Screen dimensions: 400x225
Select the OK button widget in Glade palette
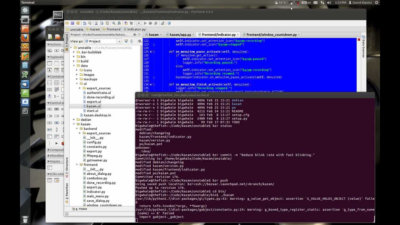tap(49, 109)
